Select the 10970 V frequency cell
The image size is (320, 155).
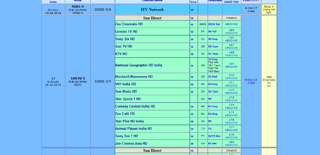pyautogui.click(x=78, y=78)
